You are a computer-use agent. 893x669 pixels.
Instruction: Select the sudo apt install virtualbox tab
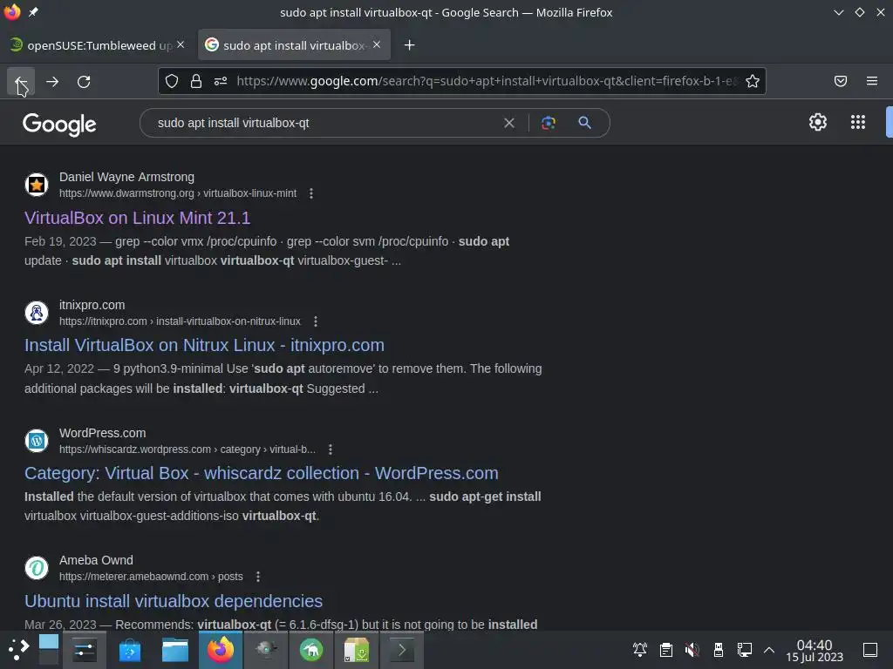[x=295, y=45]
